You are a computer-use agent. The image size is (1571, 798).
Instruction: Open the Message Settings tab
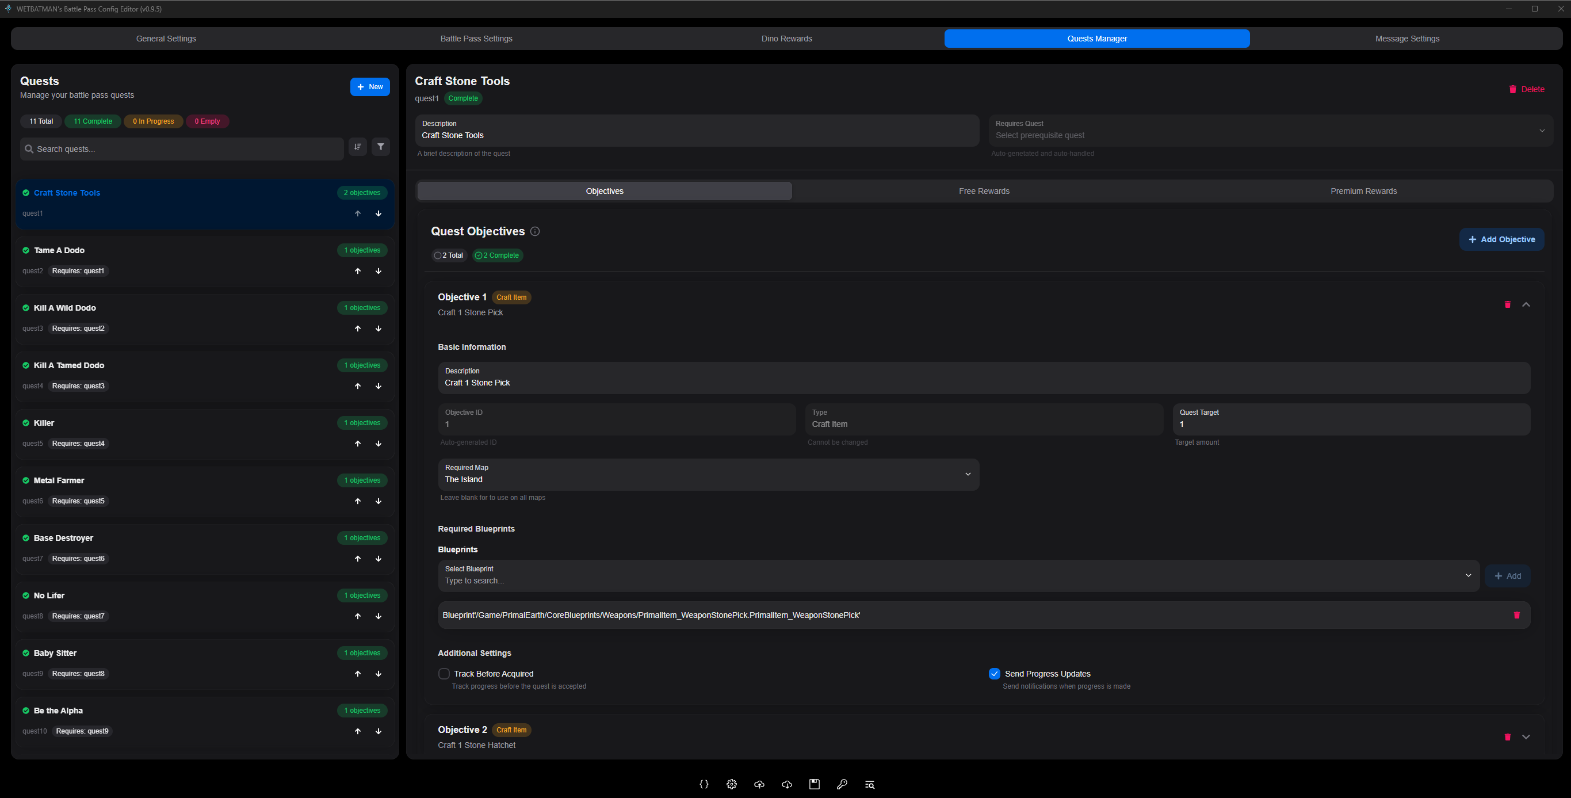1408,39
